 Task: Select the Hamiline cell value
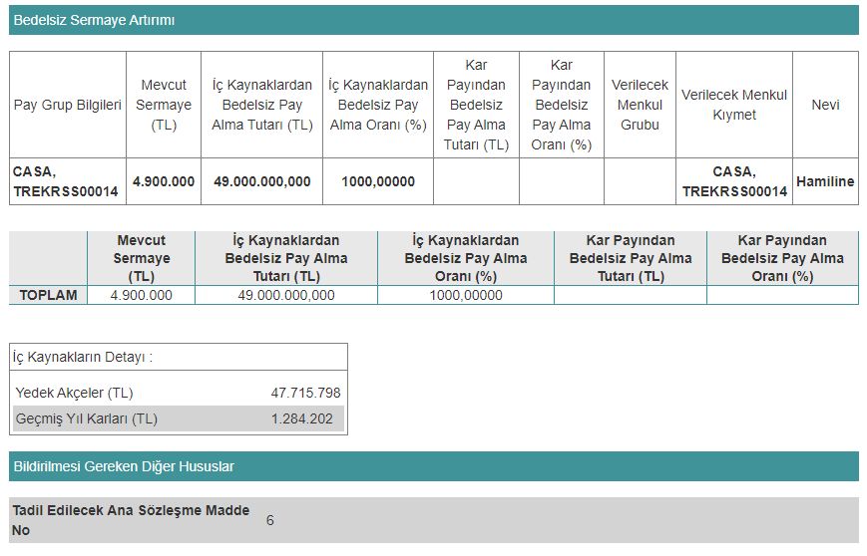[824, 181]
